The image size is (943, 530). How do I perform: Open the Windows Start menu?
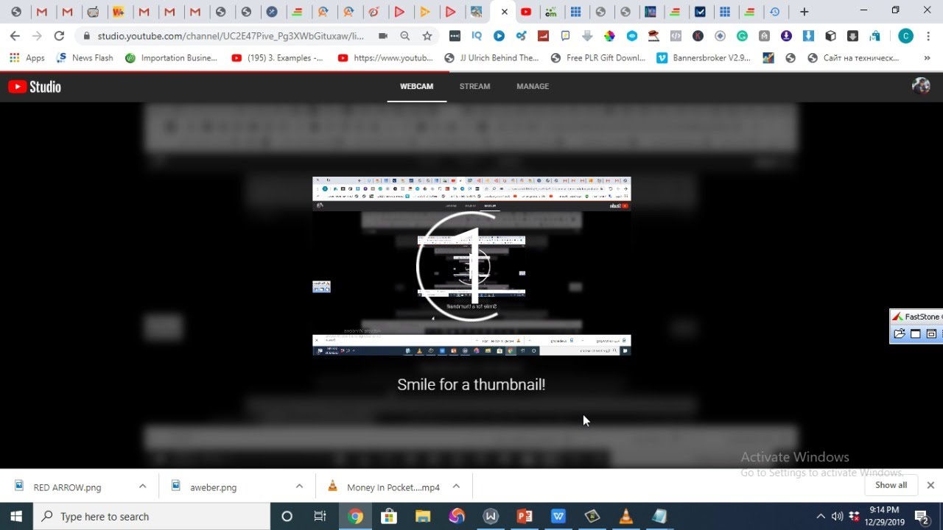[x=16, y=516]
